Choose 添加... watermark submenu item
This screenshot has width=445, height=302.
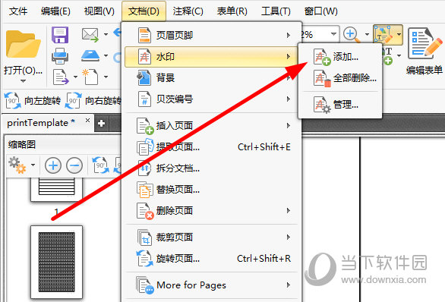[340, 57]
